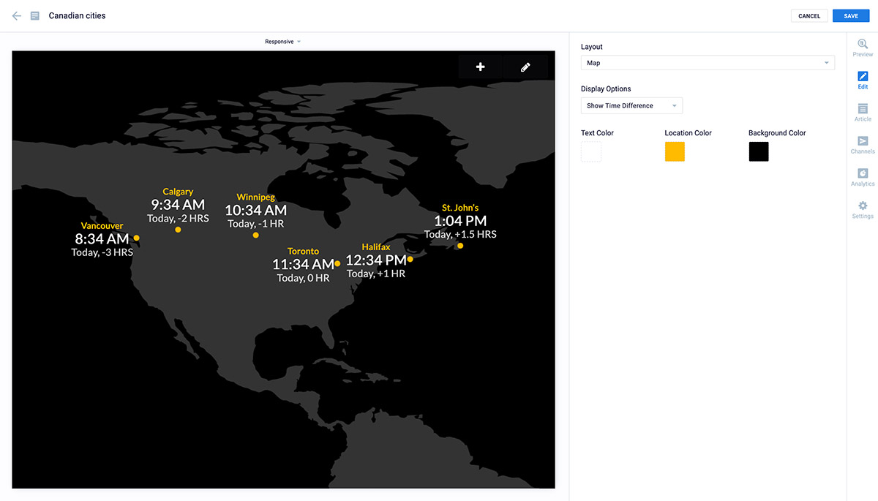878x501 pixels.
Task: Open the Settings gear panel
Action: point(863,209)
